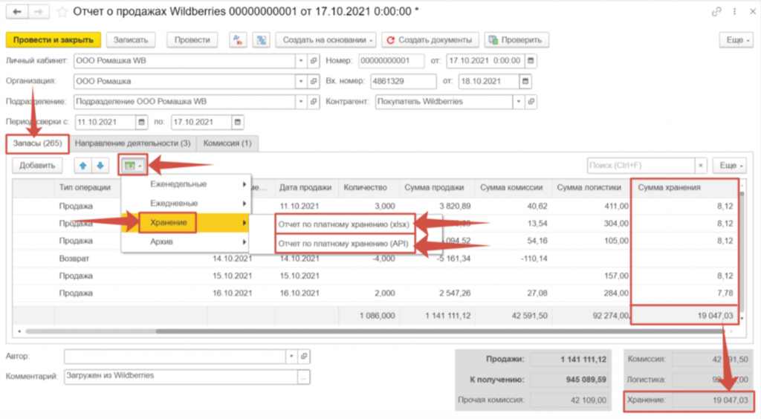Click the back navigation arrow

[16, 12]
